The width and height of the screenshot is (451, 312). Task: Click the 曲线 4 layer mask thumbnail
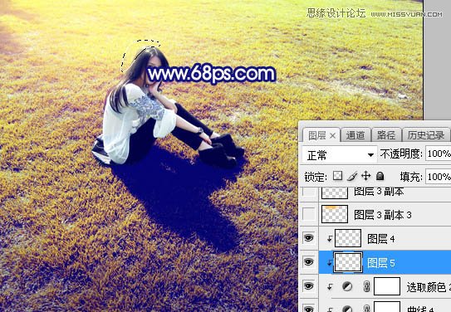tap(387, 306)
